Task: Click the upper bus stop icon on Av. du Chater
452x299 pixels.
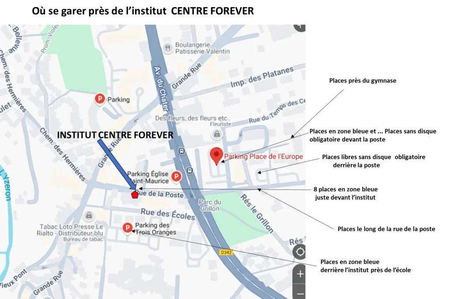Action: pos(181,151)
